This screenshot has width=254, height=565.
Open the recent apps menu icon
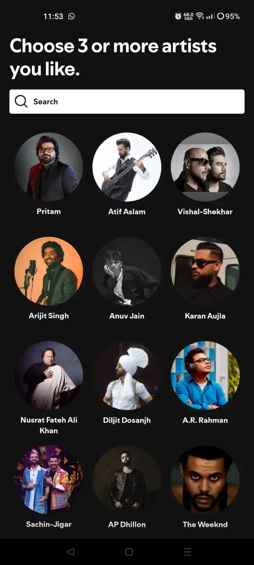coord(187,552)
